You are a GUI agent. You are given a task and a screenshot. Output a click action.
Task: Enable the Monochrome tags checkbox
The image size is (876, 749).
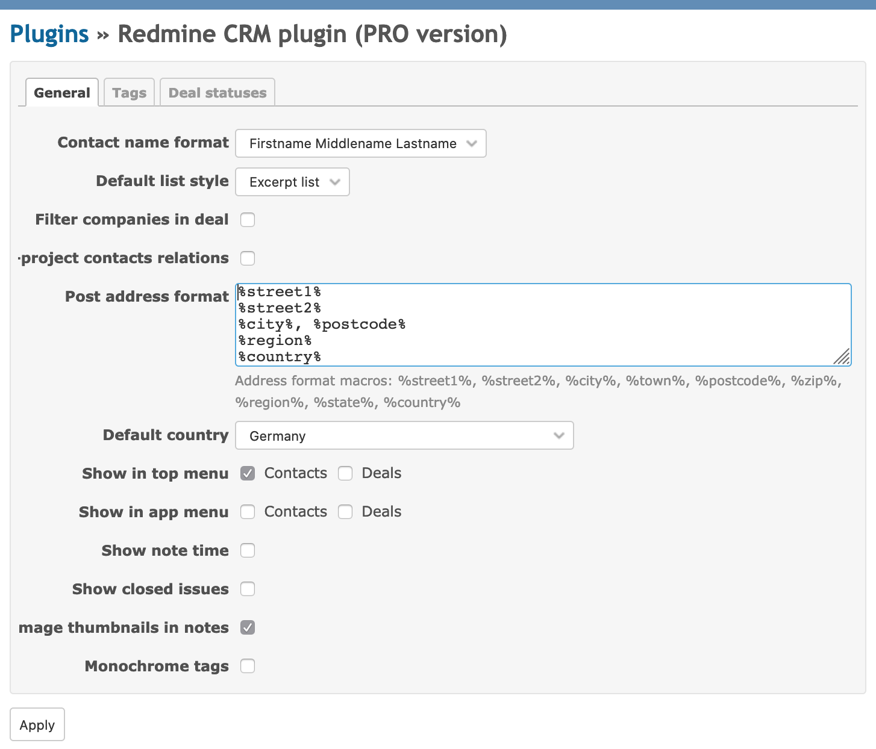click(x=248, y=666)
